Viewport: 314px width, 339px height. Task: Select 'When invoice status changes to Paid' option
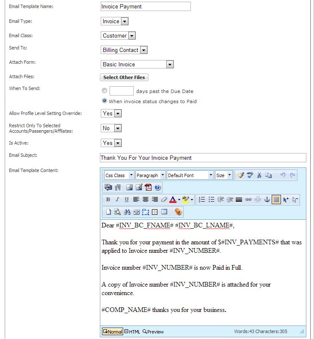click(105, 101)
